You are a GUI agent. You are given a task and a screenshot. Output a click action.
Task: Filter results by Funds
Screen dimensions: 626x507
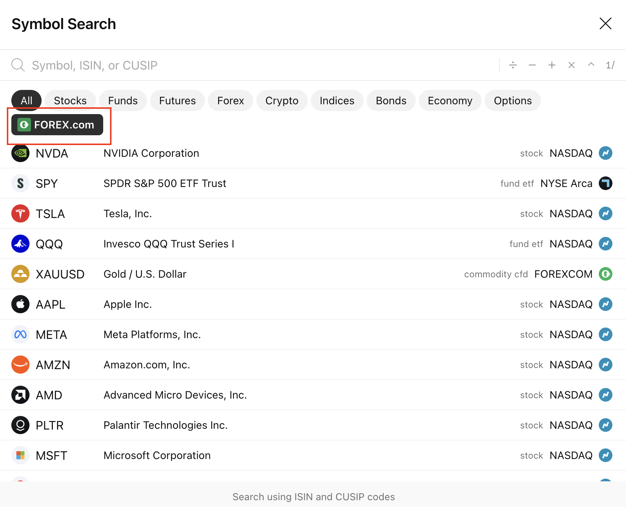(123, 100)
